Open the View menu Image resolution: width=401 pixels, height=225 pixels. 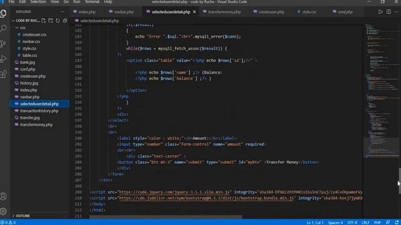click(55, 2)
